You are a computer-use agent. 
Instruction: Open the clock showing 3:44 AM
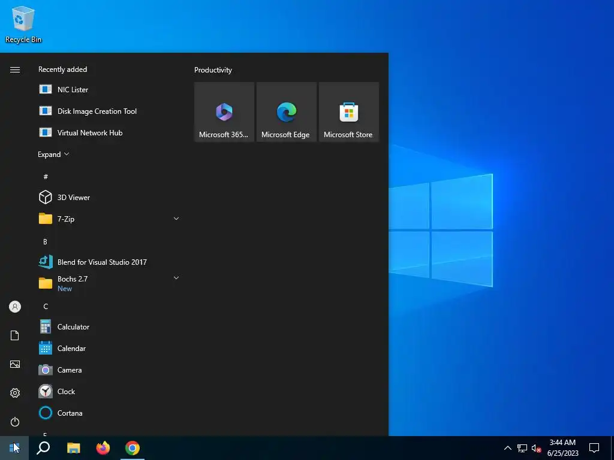pos(562,448)
